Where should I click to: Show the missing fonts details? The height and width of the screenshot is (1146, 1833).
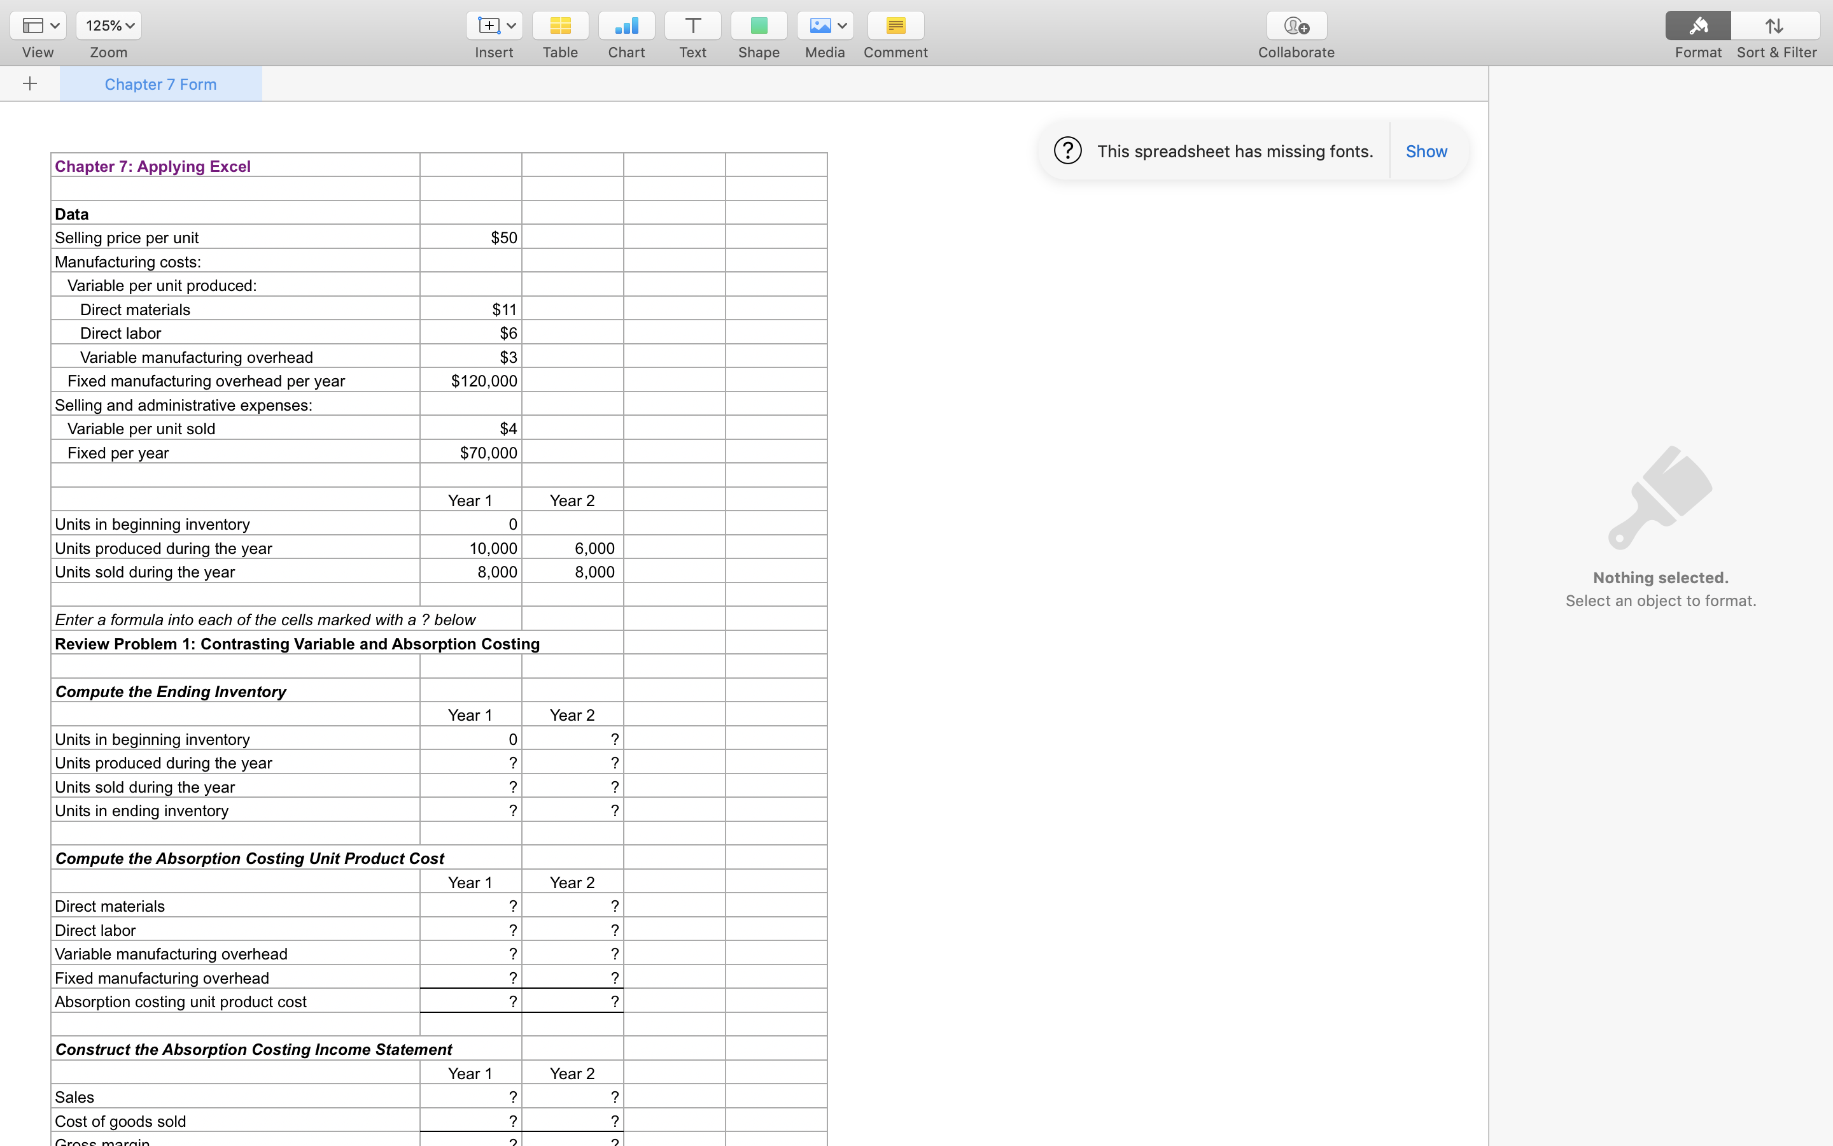[x=1426, y=151]
